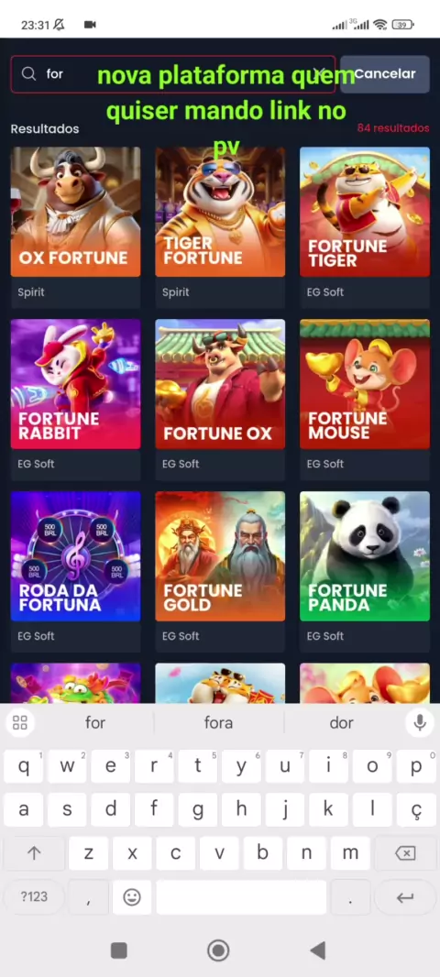Open the Tiger Fortune game by Spirit
Viewport: 440px width, 977px height.
coord(220,212)
